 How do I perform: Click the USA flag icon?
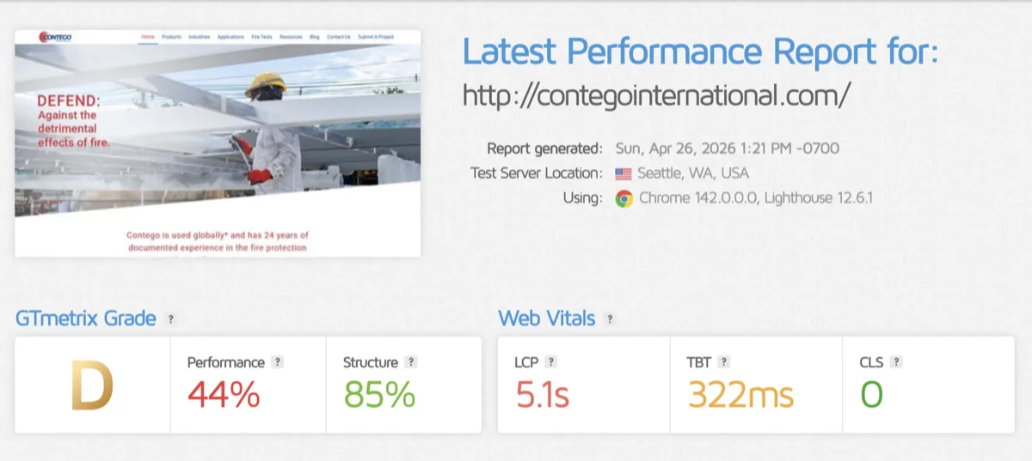(623, 173)
